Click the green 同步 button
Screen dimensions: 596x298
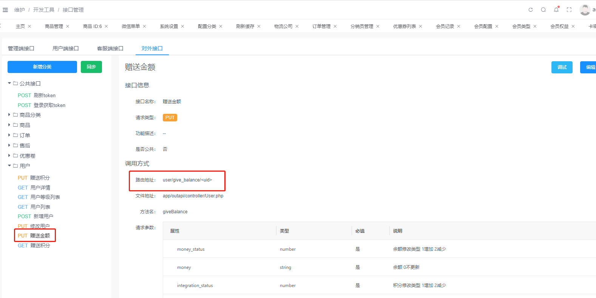point(91,67)
